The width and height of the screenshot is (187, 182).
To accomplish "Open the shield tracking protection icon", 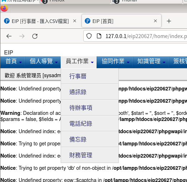I will 89,36.
